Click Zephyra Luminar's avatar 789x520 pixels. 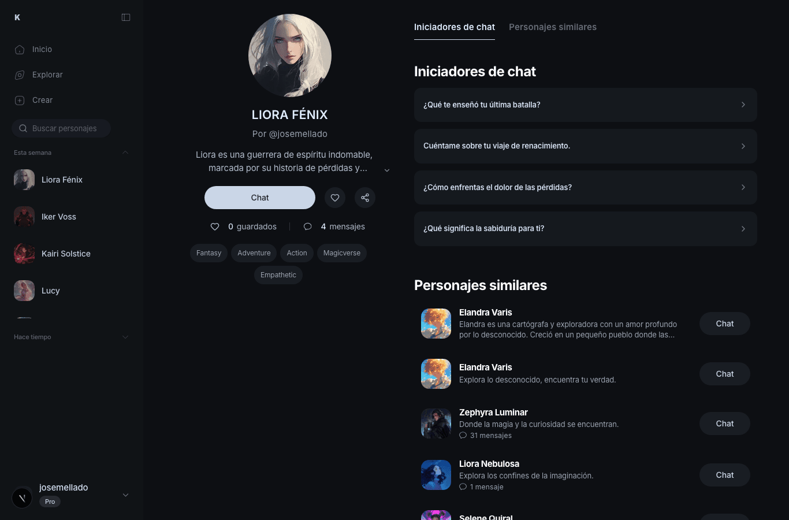436,424
